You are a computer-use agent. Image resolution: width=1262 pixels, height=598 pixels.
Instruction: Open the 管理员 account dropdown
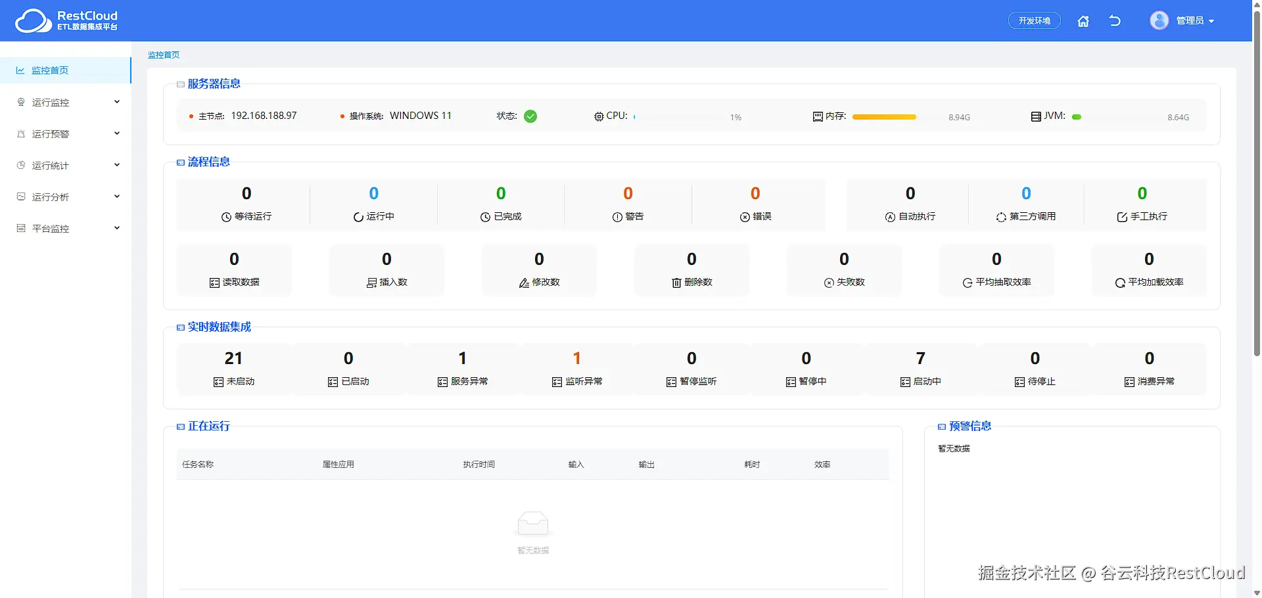[x=1192, y=20]
